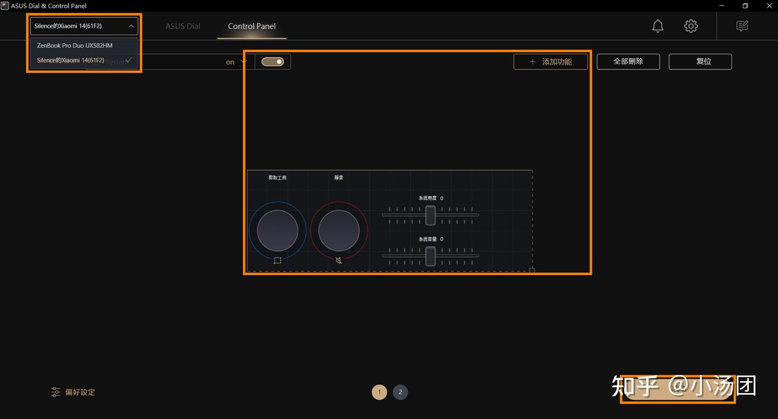Adjust the 系统音量 volume slider

430,256
